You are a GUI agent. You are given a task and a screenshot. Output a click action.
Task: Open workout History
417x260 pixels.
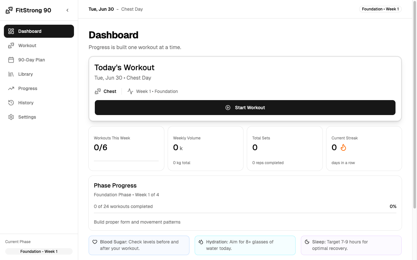coord(39,103)
